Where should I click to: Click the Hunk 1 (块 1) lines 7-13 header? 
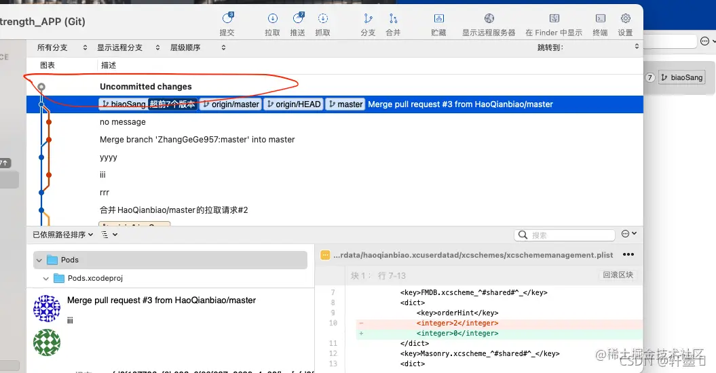tap(378, 276)
